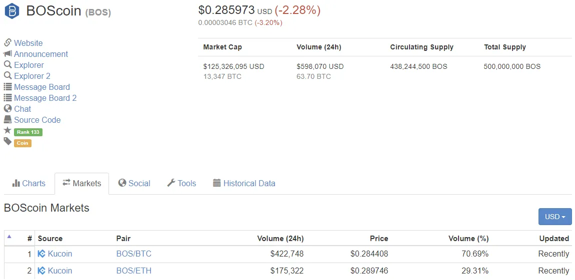This screenshot has width=575, height=280.
Task: Switch to the Social tab
Action: tap(134, 183)
